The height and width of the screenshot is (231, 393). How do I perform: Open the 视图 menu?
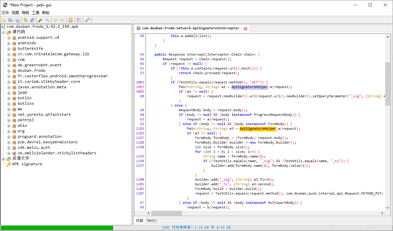[15, 13]
